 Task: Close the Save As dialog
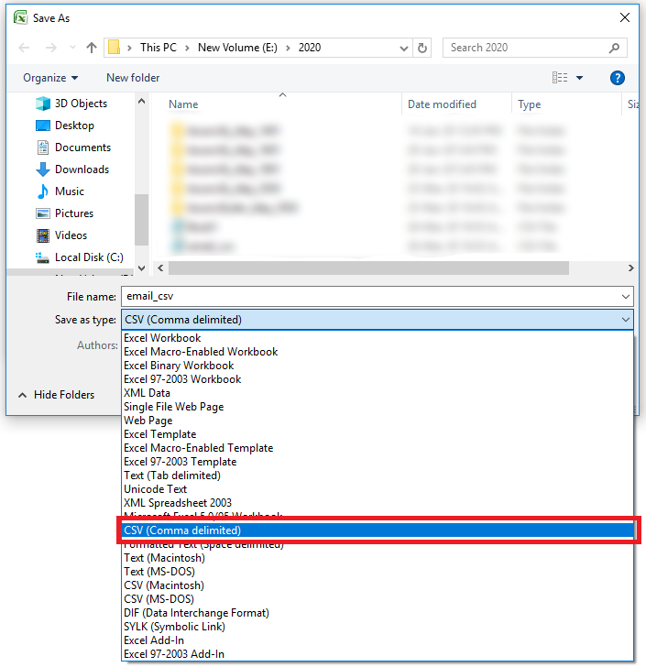pos(625,17)
